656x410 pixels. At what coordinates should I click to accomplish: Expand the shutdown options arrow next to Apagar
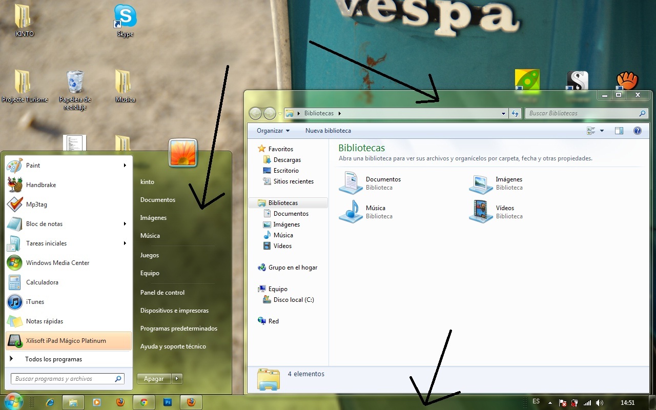point(177,379)
